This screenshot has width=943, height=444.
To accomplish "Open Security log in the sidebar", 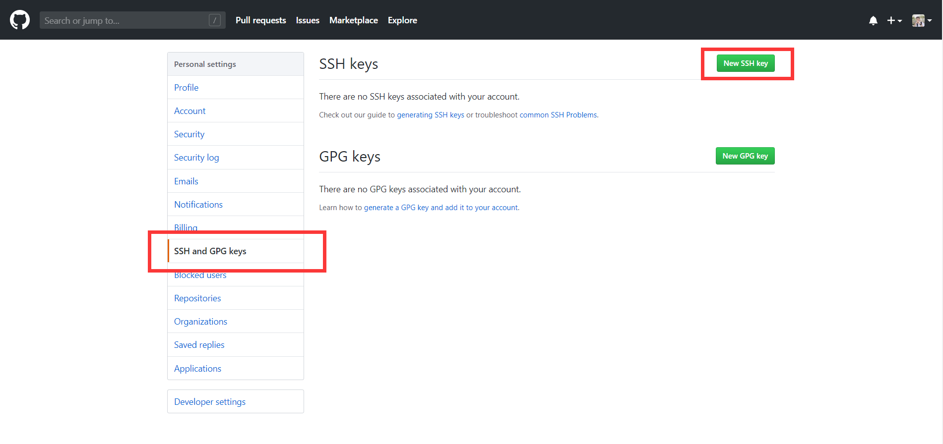I will (x=236, y=158).
